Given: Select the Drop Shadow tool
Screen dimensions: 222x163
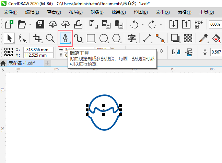Looking at the screenshot, I should 175,38.
